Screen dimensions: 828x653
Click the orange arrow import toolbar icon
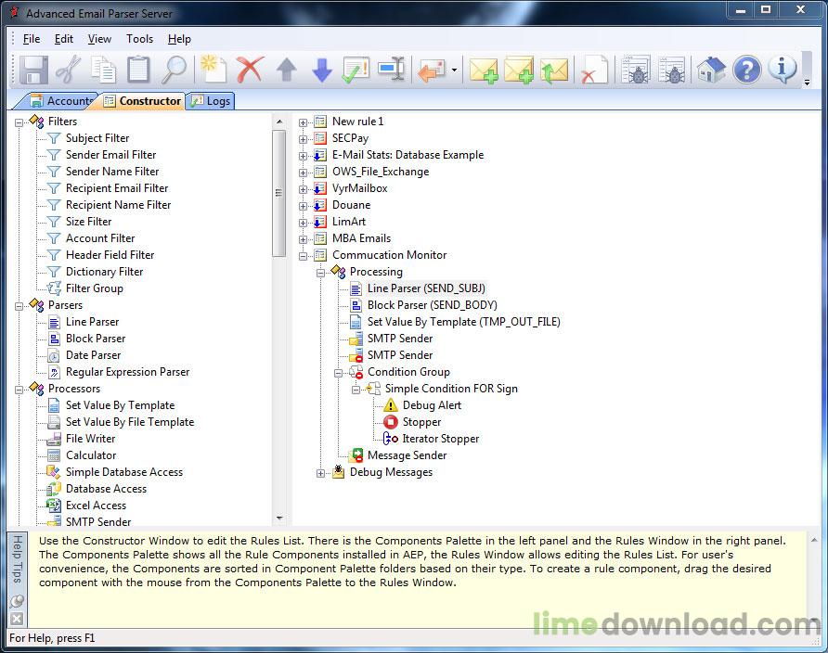pyautogui.click(x=432, y=70)
